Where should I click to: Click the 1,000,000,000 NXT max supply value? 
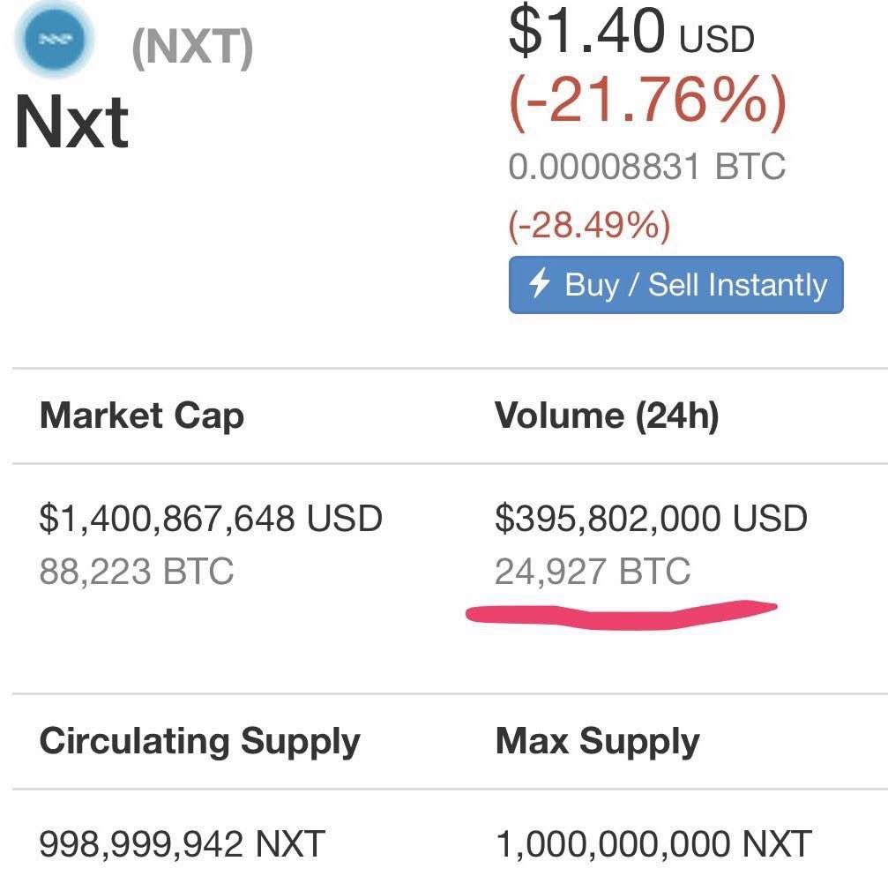pos(653,844)
